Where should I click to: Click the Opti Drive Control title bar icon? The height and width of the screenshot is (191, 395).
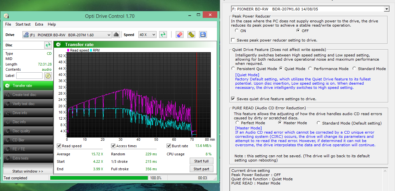6,16
